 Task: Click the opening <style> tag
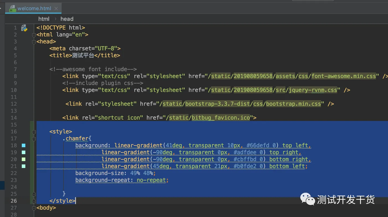pyautogui.click(x=61, y=132)
